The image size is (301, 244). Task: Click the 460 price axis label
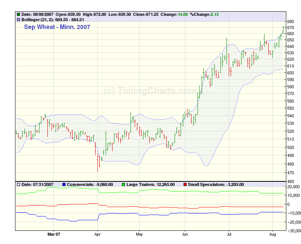point(290,181)
